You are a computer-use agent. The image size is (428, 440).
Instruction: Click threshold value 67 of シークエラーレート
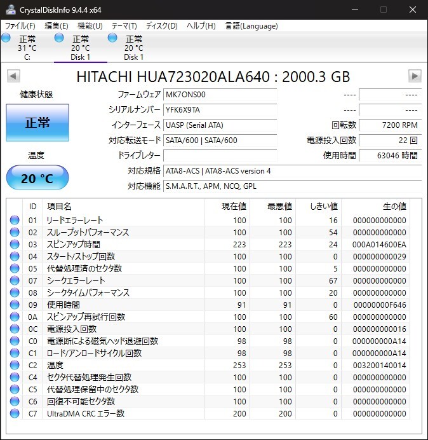(333, 280)
